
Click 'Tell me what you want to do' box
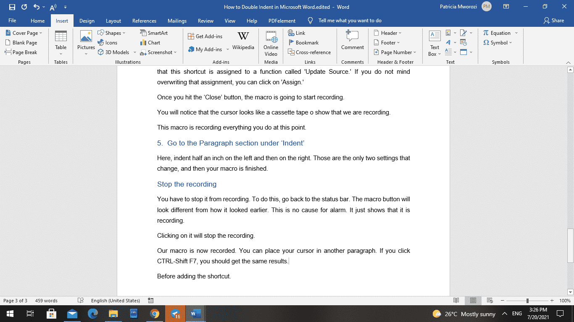click(x=345, y=21)
